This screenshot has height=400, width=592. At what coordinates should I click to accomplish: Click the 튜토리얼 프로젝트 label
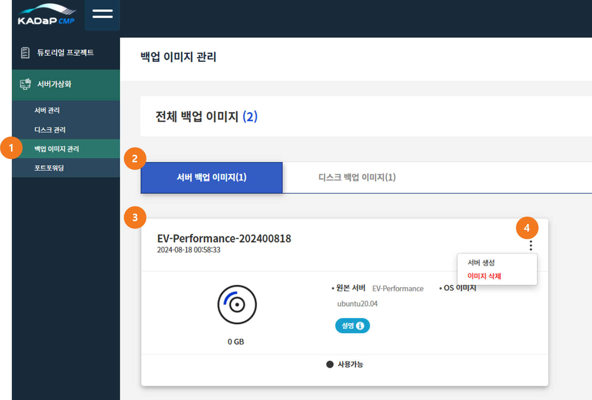(65, 53)
